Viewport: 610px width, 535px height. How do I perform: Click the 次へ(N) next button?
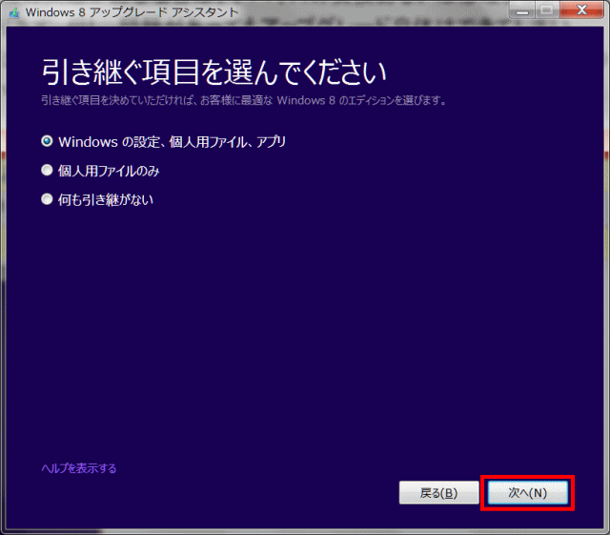(x=527, y=492)
